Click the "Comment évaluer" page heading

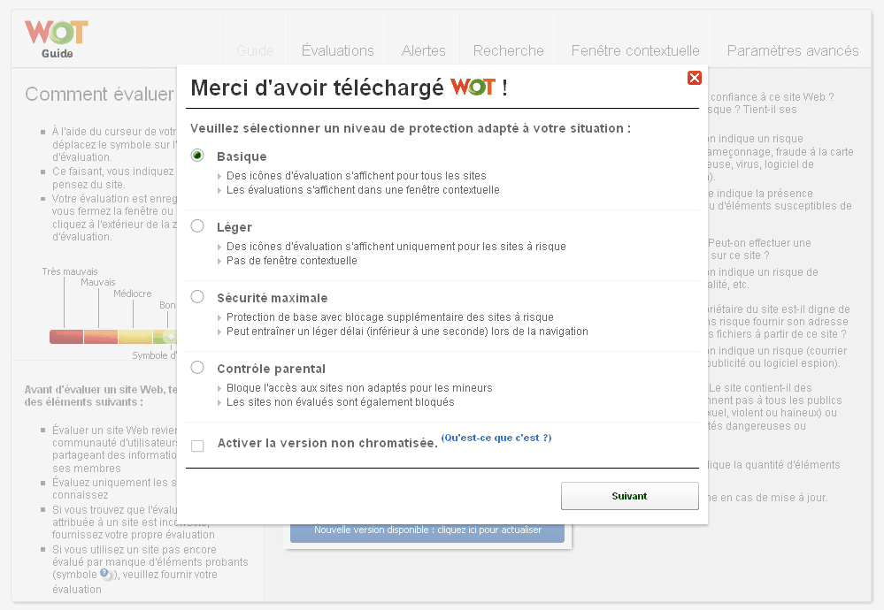[x=100, y=94]
